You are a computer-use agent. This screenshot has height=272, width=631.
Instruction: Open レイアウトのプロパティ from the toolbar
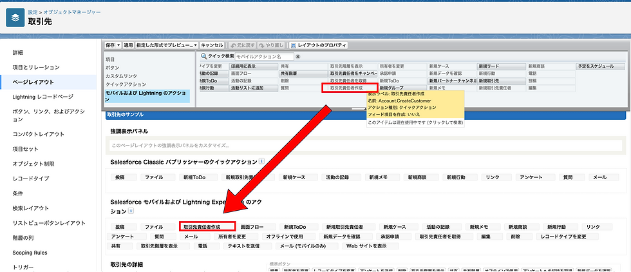coord(318,46)
